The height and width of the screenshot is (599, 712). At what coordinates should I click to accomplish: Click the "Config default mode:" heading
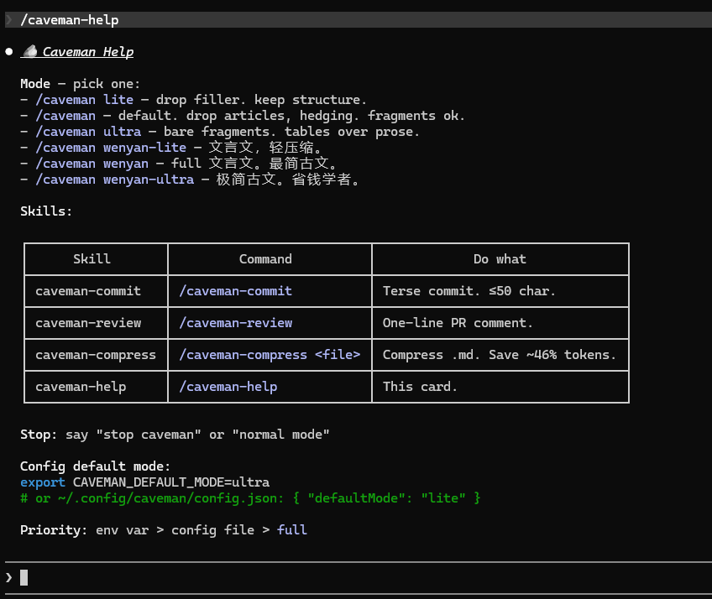click(96, 466)
